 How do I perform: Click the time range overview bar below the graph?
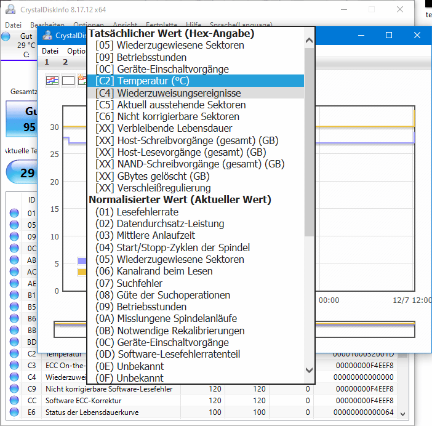tap(234, 329)
